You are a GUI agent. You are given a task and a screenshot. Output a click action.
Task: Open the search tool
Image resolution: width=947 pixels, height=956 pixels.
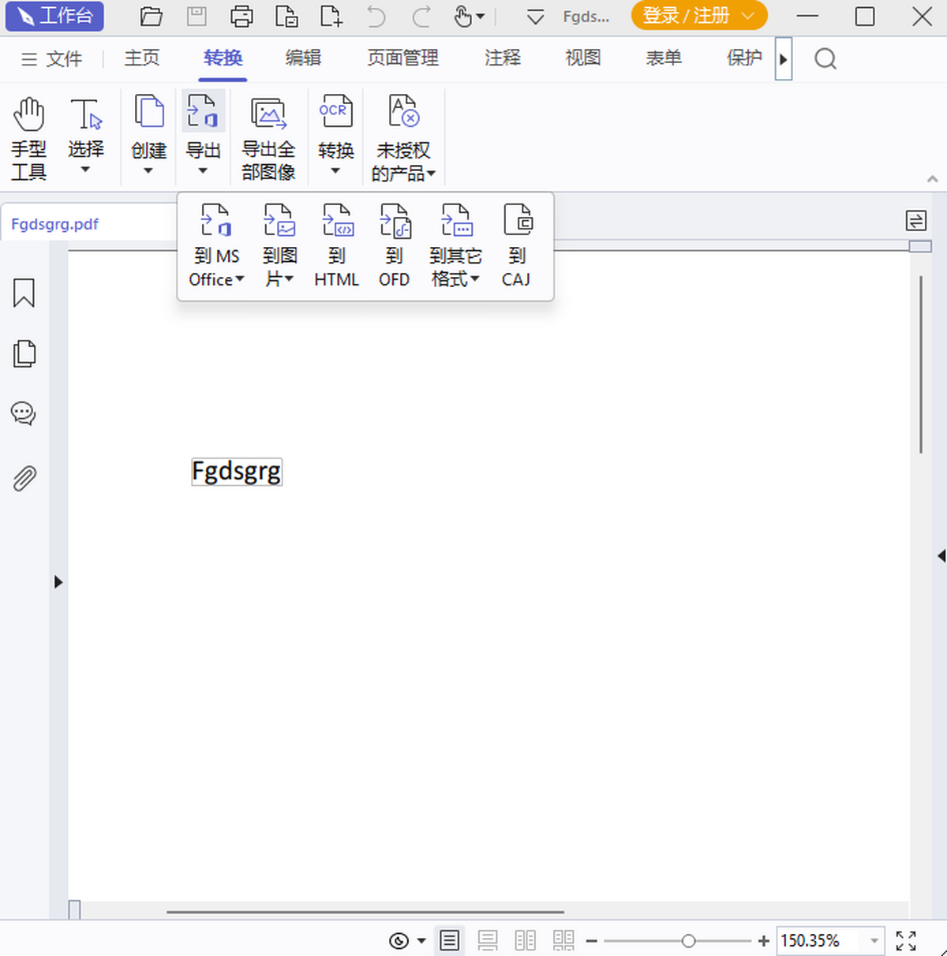[x=825, y=58]
